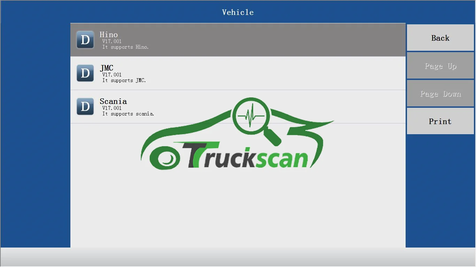Click the 'It supports Hino.' description
The width and height of the screenshot is (476, 267).
[x=125, y=47]
